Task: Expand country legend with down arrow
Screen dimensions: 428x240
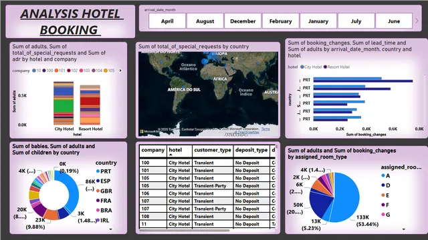Action: click(x=110, y=229)
